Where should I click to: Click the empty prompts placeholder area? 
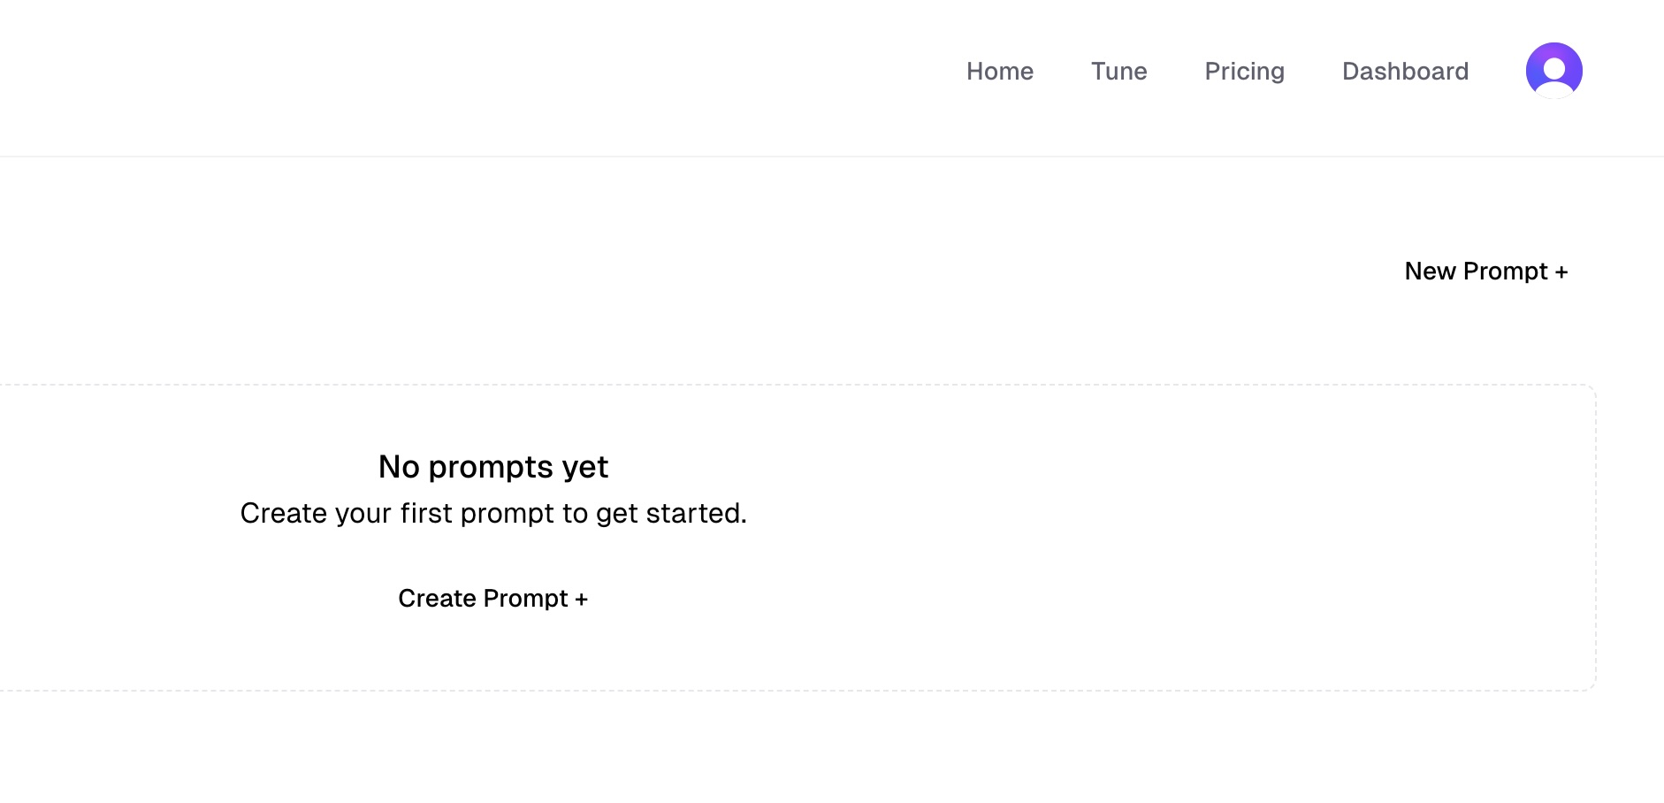(x=796, y=538)
